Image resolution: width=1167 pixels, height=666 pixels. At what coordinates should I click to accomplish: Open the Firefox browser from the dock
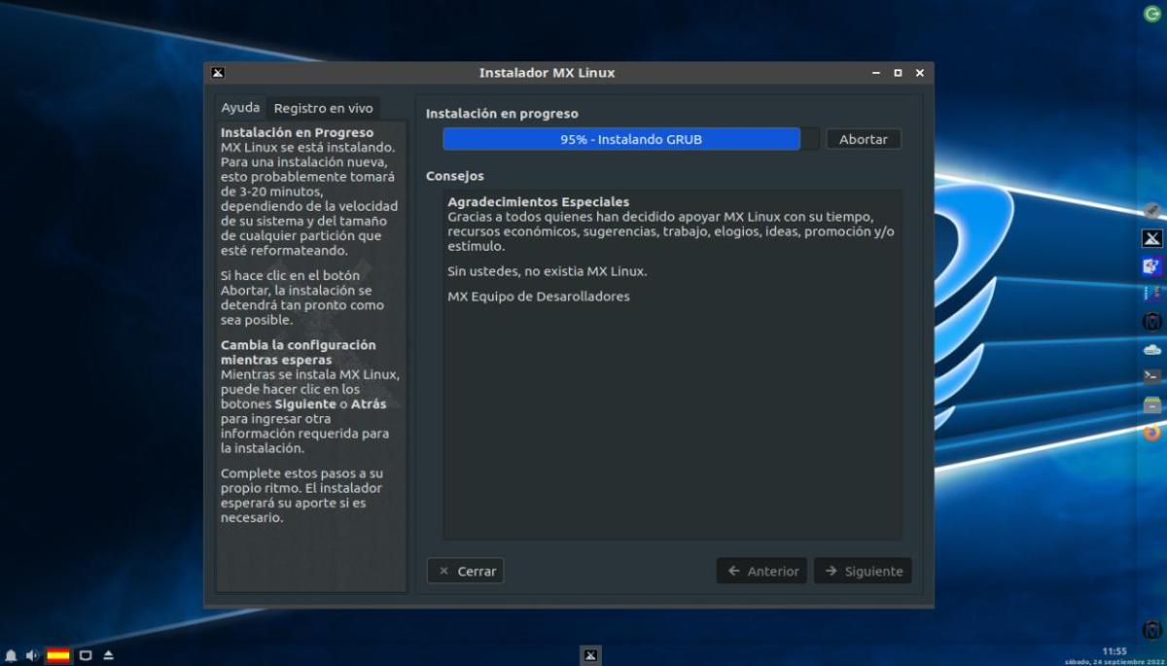click(x=1151, y=433)
